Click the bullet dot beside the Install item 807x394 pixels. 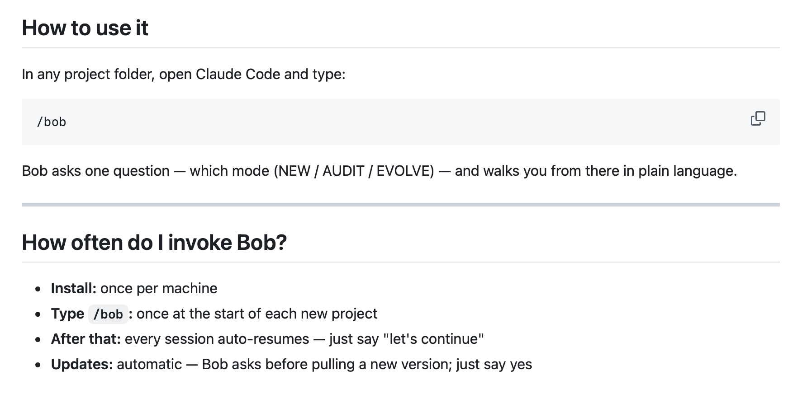[x=38, y=289]
